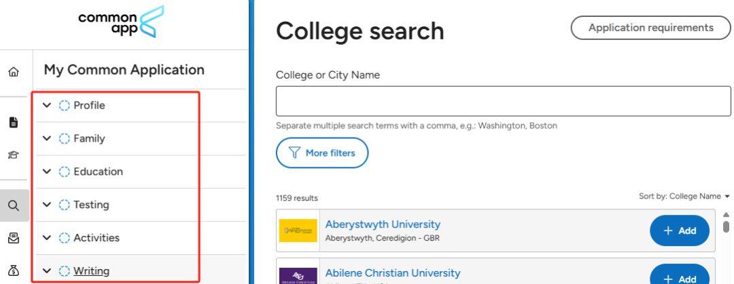734x284 pixels.
Task: Expand the Family section chevron
Action: click(47, 139)
